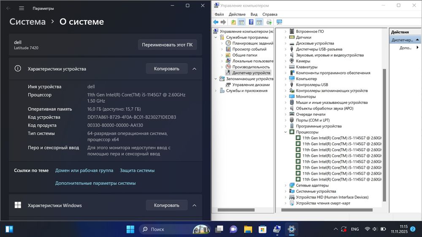
Task: Open the widgets icon at taskbar left
Action: coord(9,229)
